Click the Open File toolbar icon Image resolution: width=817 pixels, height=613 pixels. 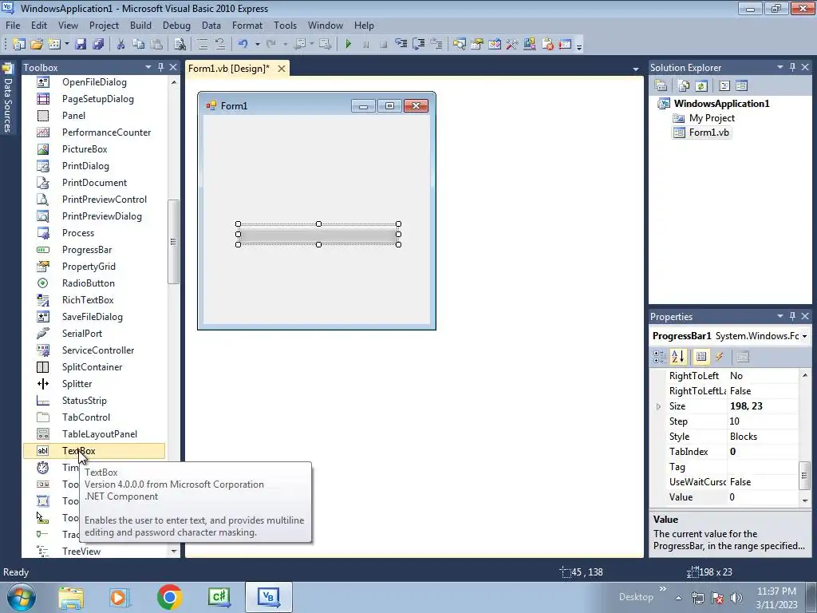click(x=37, y=45)
